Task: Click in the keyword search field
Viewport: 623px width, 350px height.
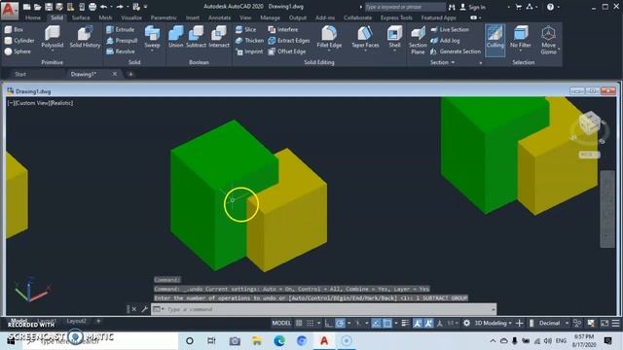Action: click(x=405, y=7)
